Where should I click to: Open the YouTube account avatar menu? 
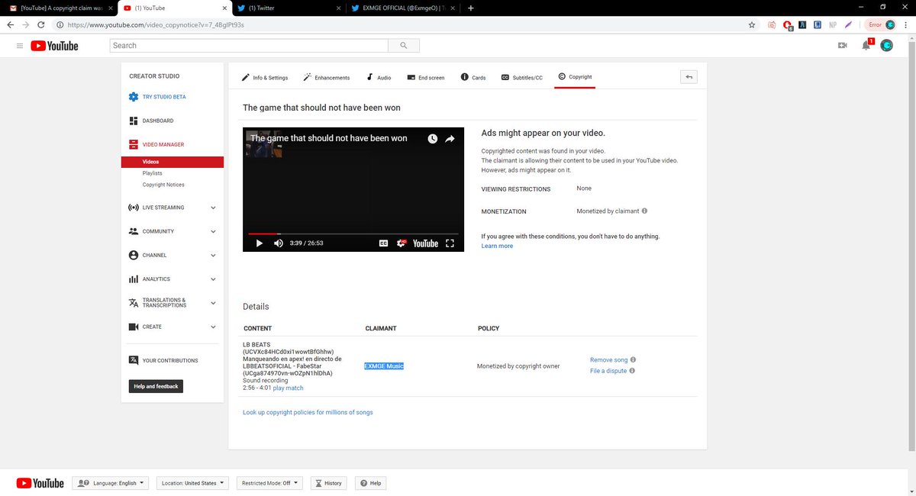coord(887,46)
